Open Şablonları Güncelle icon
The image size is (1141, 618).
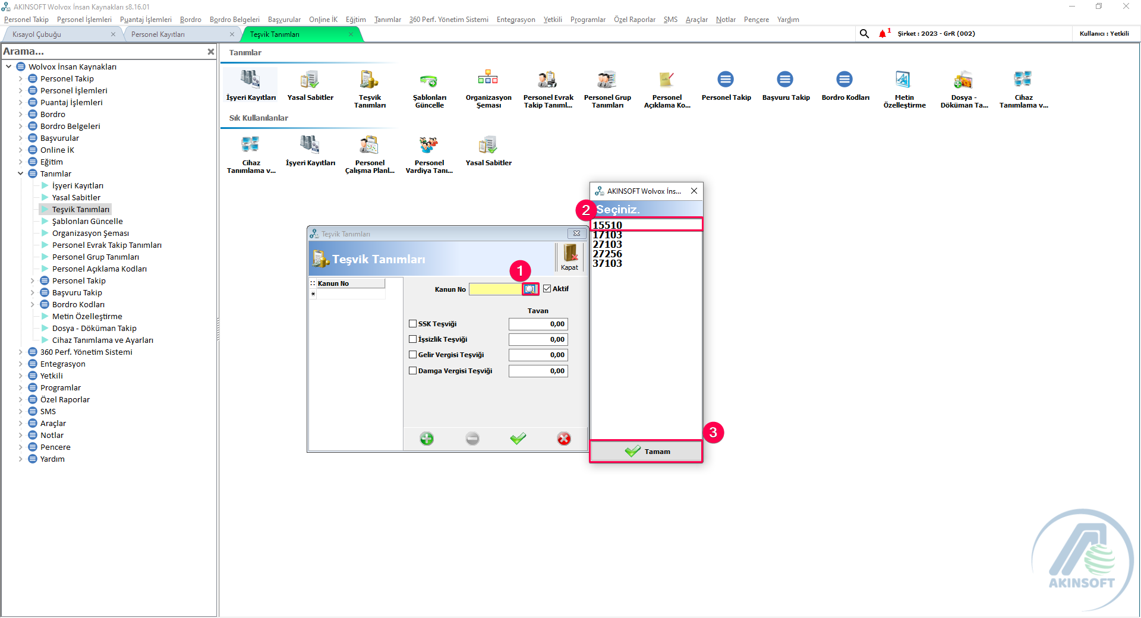tap(429, 89)
